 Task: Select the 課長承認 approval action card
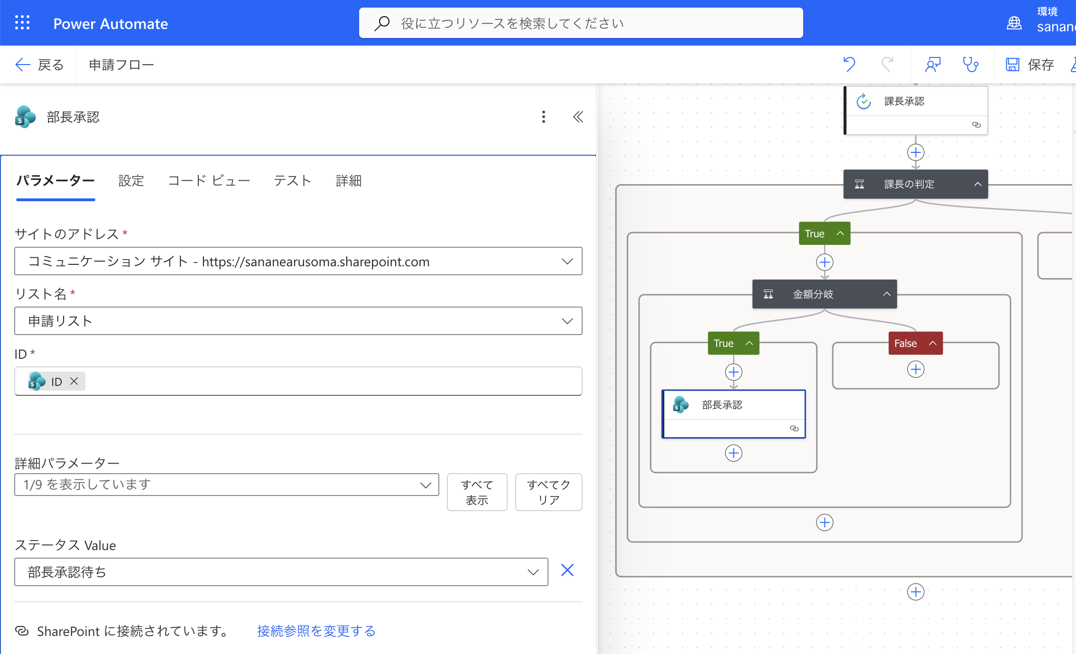[916, 110]
